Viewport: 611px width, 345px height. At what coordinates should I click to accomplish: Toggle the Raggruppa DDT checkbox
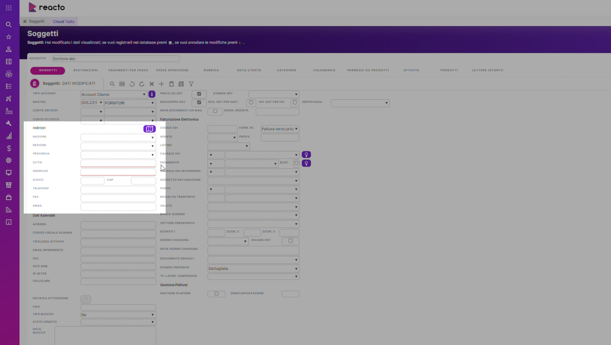coord(199,102)
